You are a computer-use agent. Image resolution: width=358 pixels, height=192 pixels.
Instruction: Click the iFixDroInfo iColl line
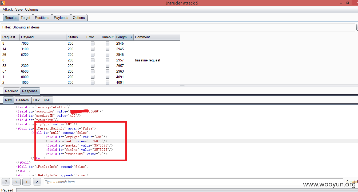click(x=52, y=167)
